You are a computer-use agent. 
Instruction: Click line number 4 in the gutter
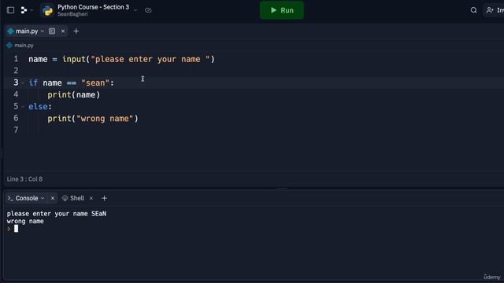coord(16,94)
